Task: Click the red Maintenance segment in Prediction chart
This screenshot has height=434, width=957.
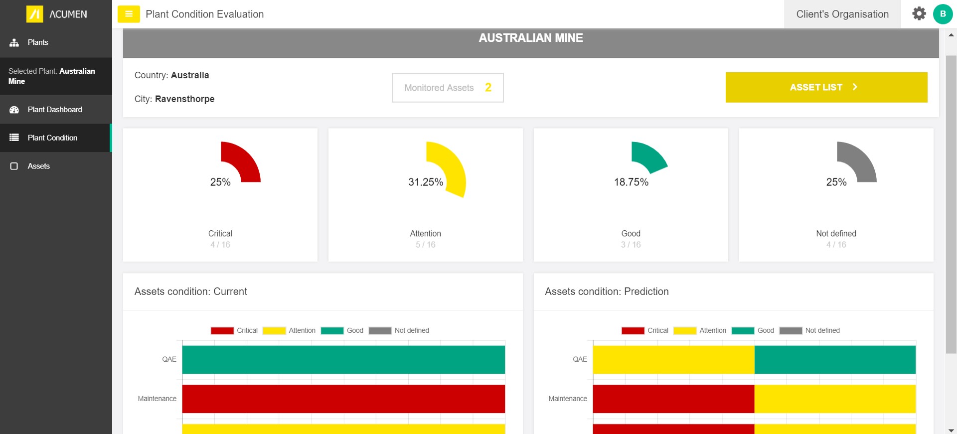Action: [673, 399]
